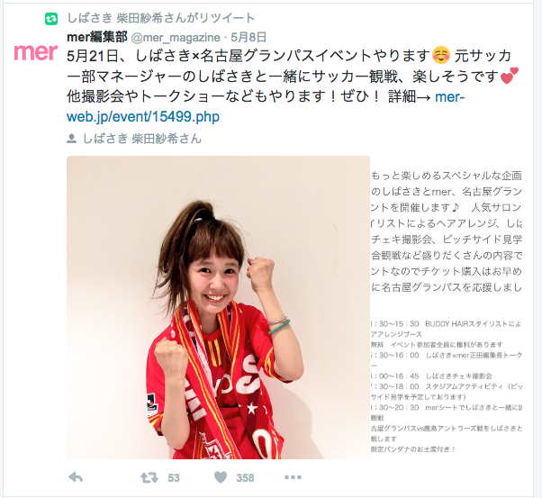Retweet this mer編集部 tweet
Image resolution: width=542 pixels, height=498 pixels.
(149, 477)
